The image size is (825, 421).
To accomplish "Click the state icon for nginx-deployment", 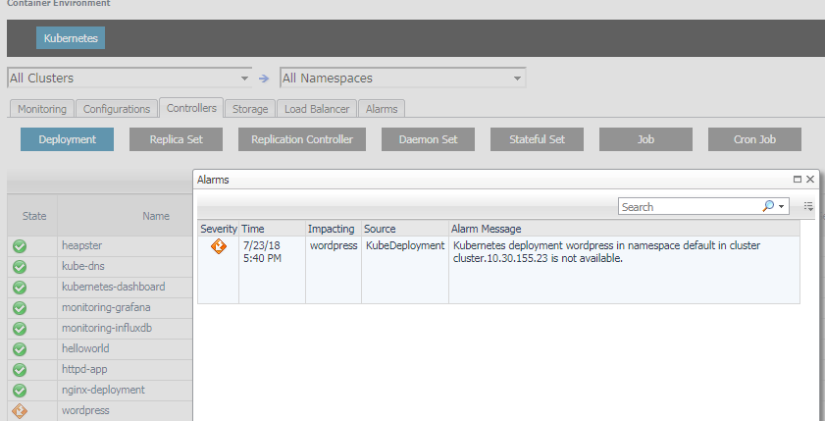I will point(20,391).
